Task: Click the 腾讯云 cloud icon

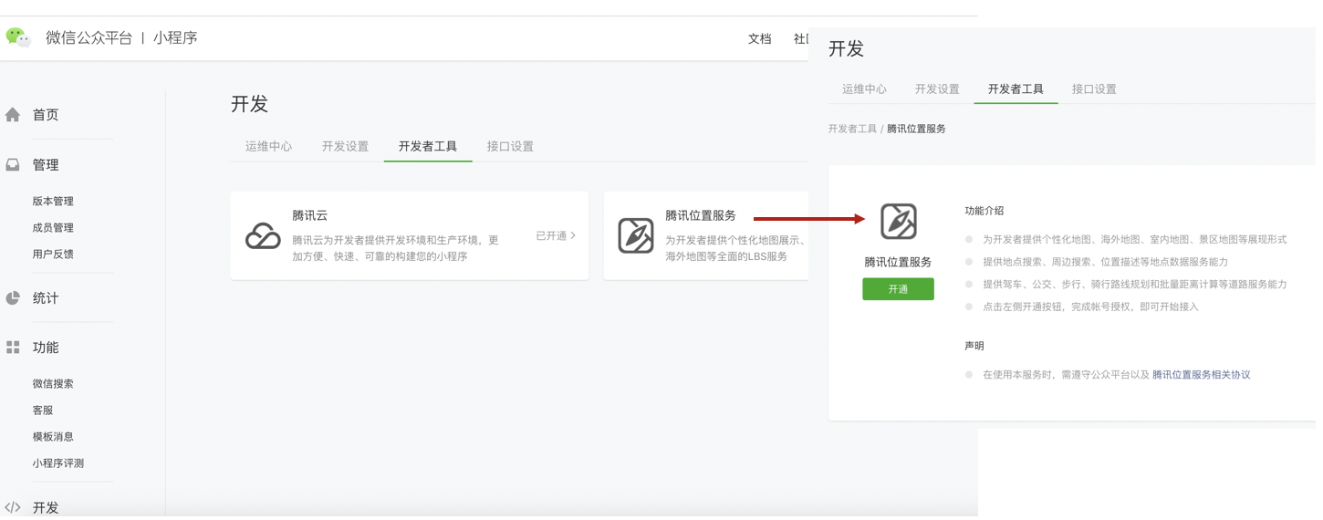Action: [263, 236]
